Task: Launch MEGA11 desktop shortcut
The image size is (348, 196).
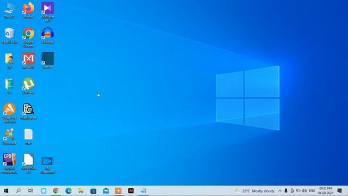Action: tap(28, 60)
